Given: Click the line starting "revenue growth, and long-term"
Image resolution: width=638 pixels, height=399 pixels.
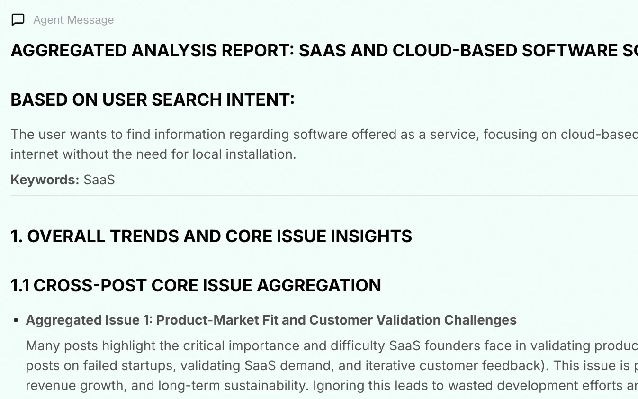Looking at the screenshot, I should 332,385.
